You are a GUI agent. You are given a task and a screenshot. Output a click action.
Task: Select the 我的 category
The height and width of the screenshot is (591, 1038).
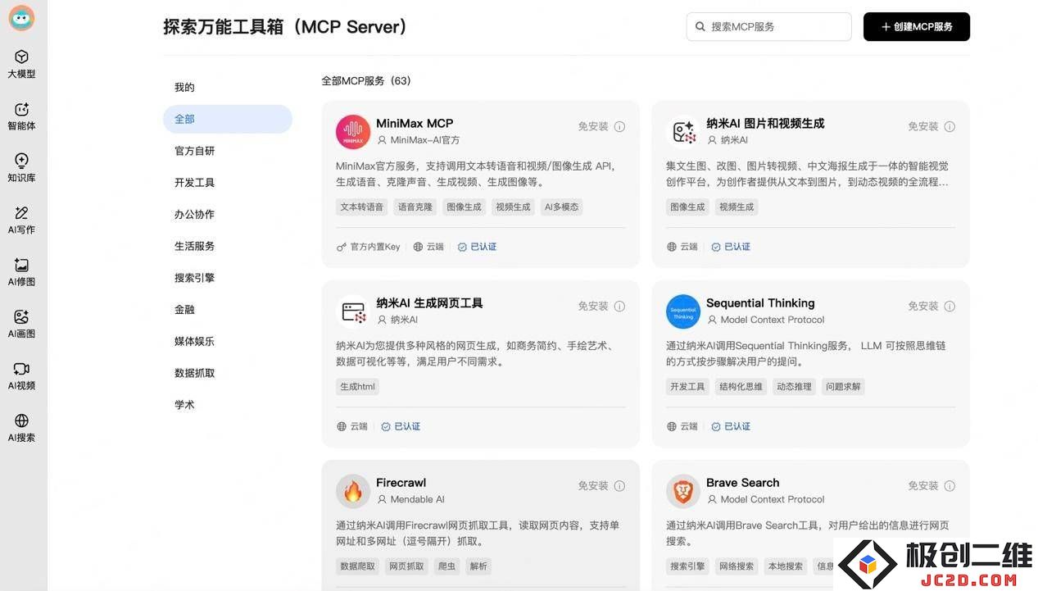(228, 87)
